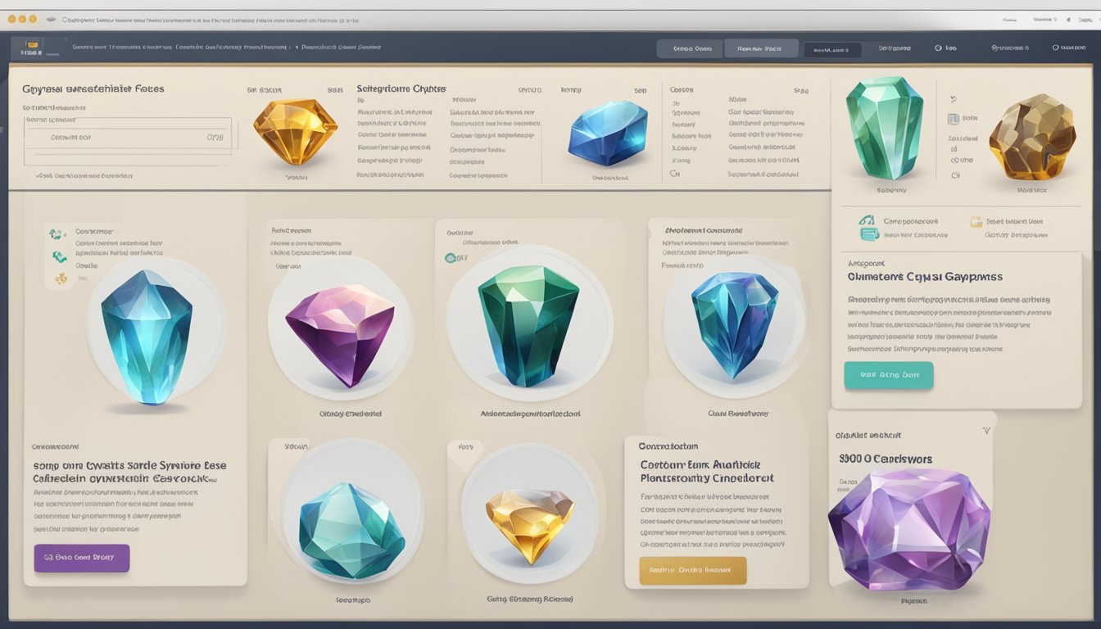1101x629 pixels.
Task: Click the yellow folder icon in the right panel
Action: pos(976,221)
